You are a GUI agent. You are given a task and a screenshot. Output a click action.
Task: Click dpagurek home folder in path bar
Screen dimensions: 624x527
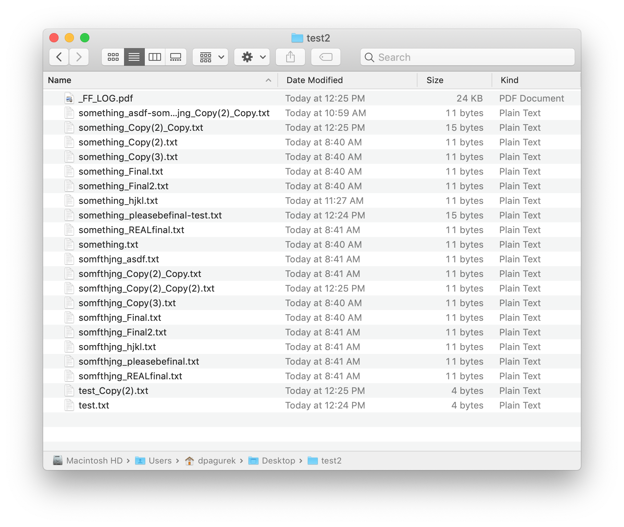click(x=210, y=461)
